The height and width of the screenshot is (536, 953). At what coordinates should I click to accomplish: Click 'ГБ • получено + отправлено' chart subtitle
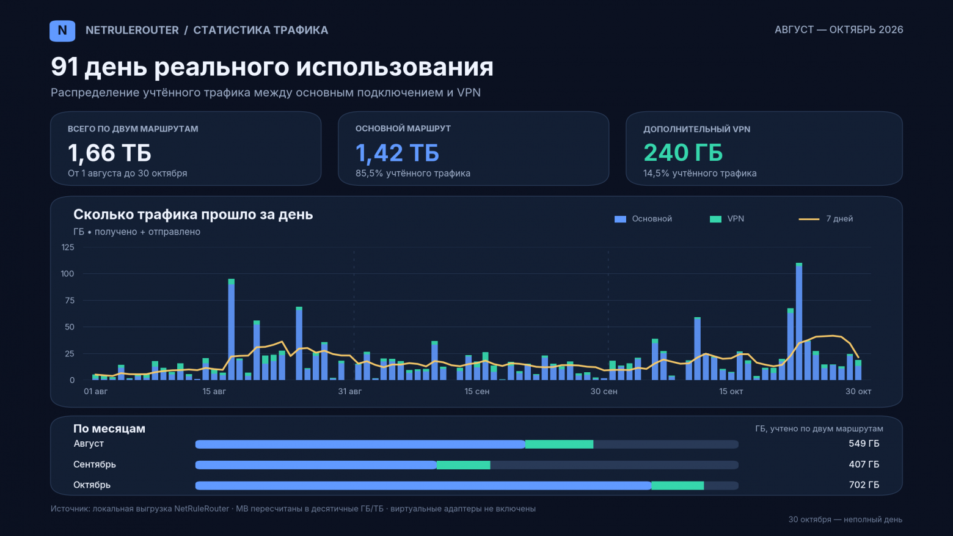[137, 232]
